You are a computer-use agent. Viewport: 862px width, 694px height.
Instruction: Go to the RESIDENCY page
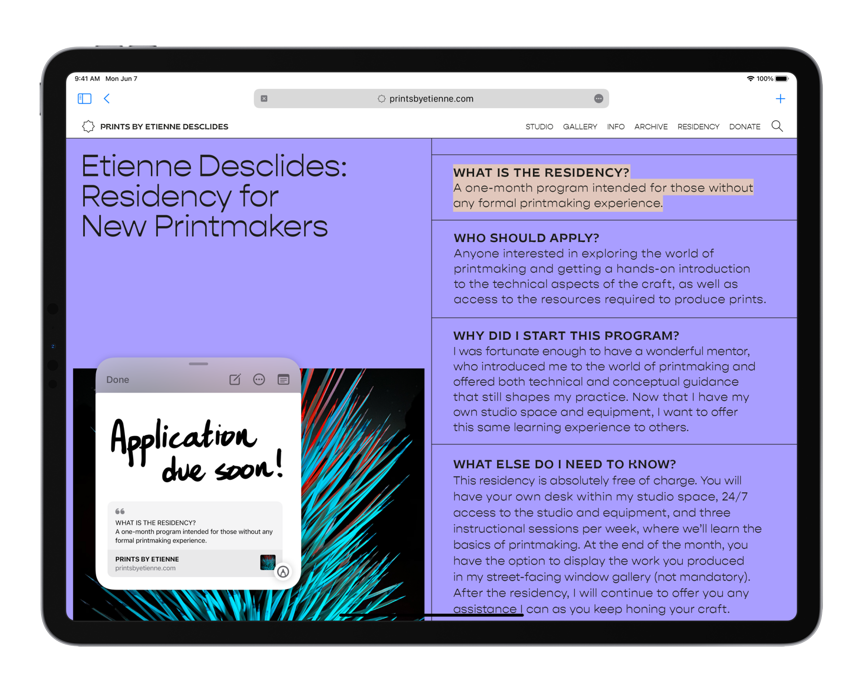(x=698, y=127)
